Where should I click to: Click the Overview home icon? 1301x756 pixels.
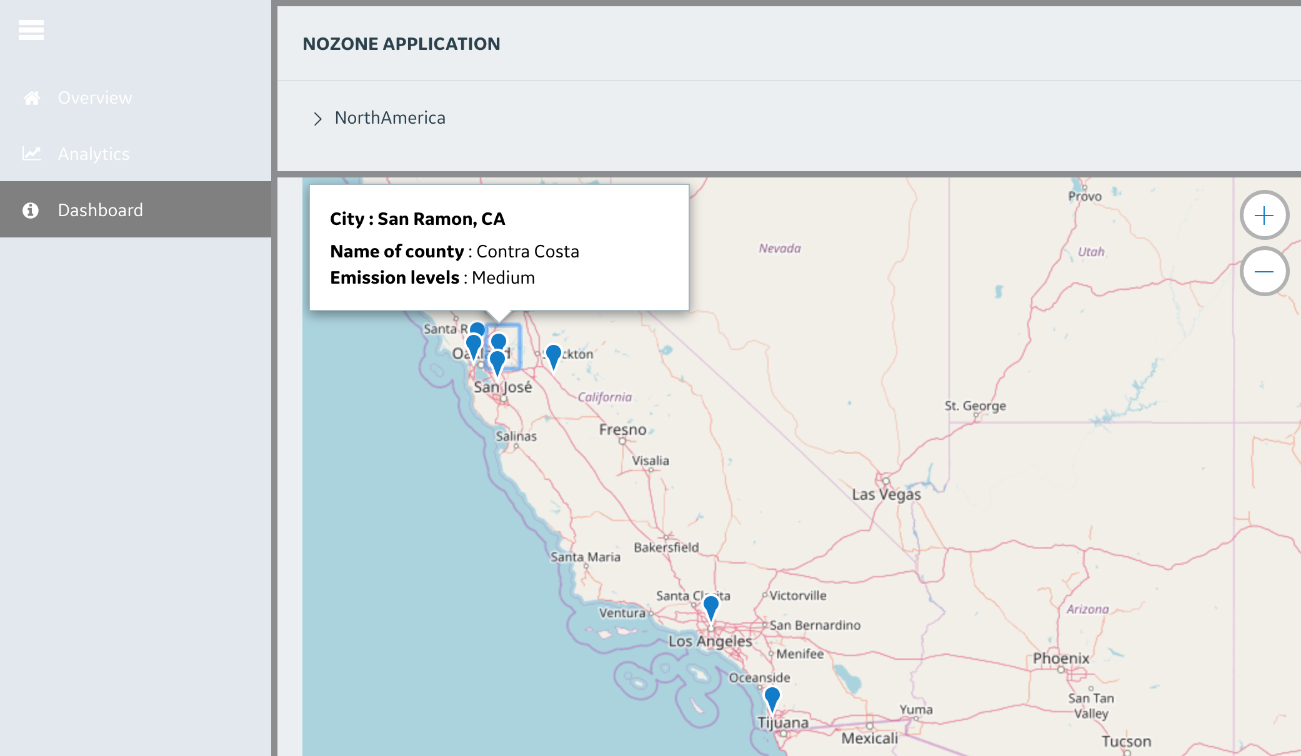[x=32, y=98]
